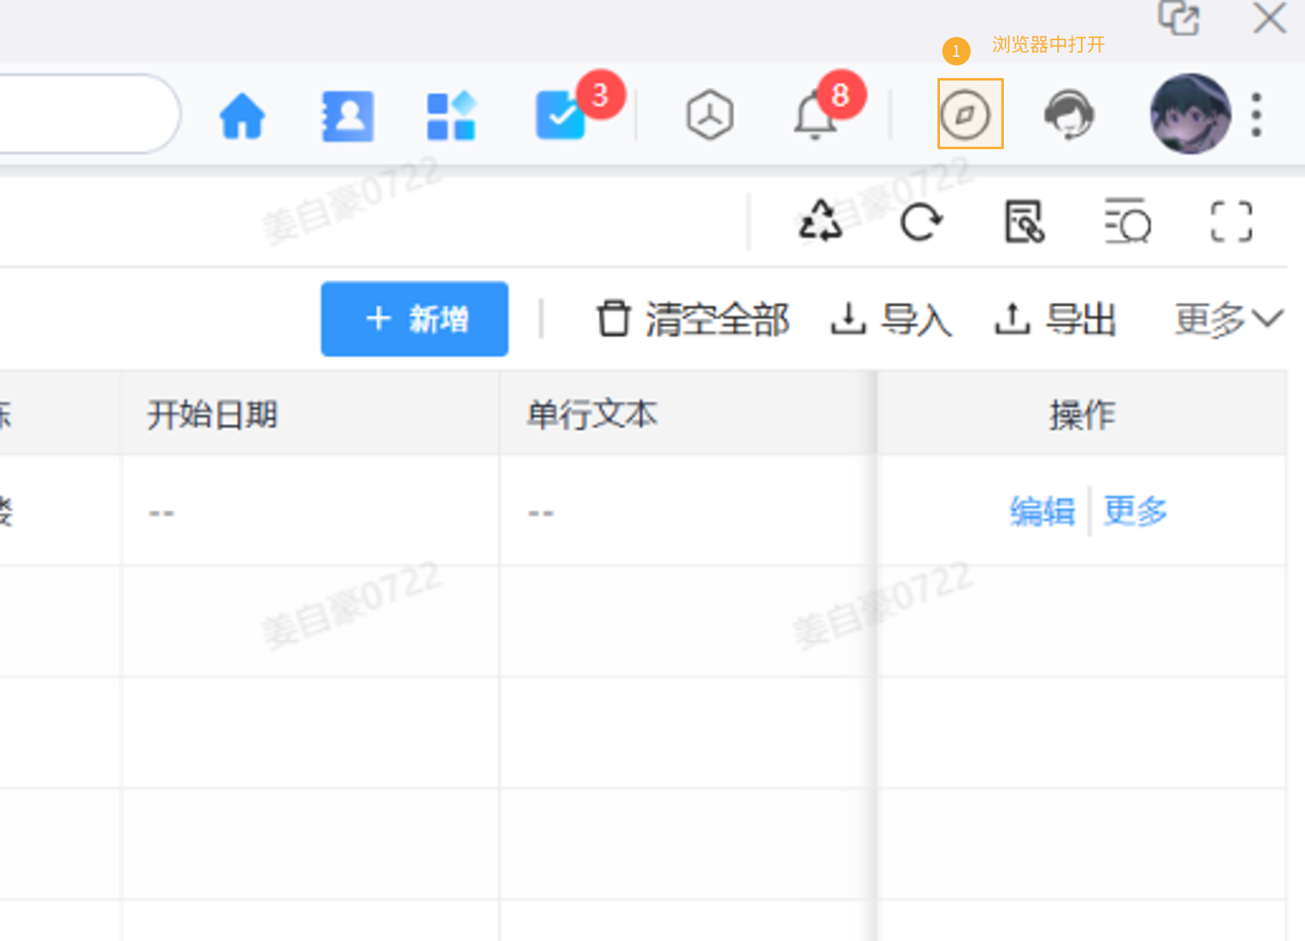Open the applications grid icon
The height and width of the screenshot is (941, 1305).
click(452, 116)
